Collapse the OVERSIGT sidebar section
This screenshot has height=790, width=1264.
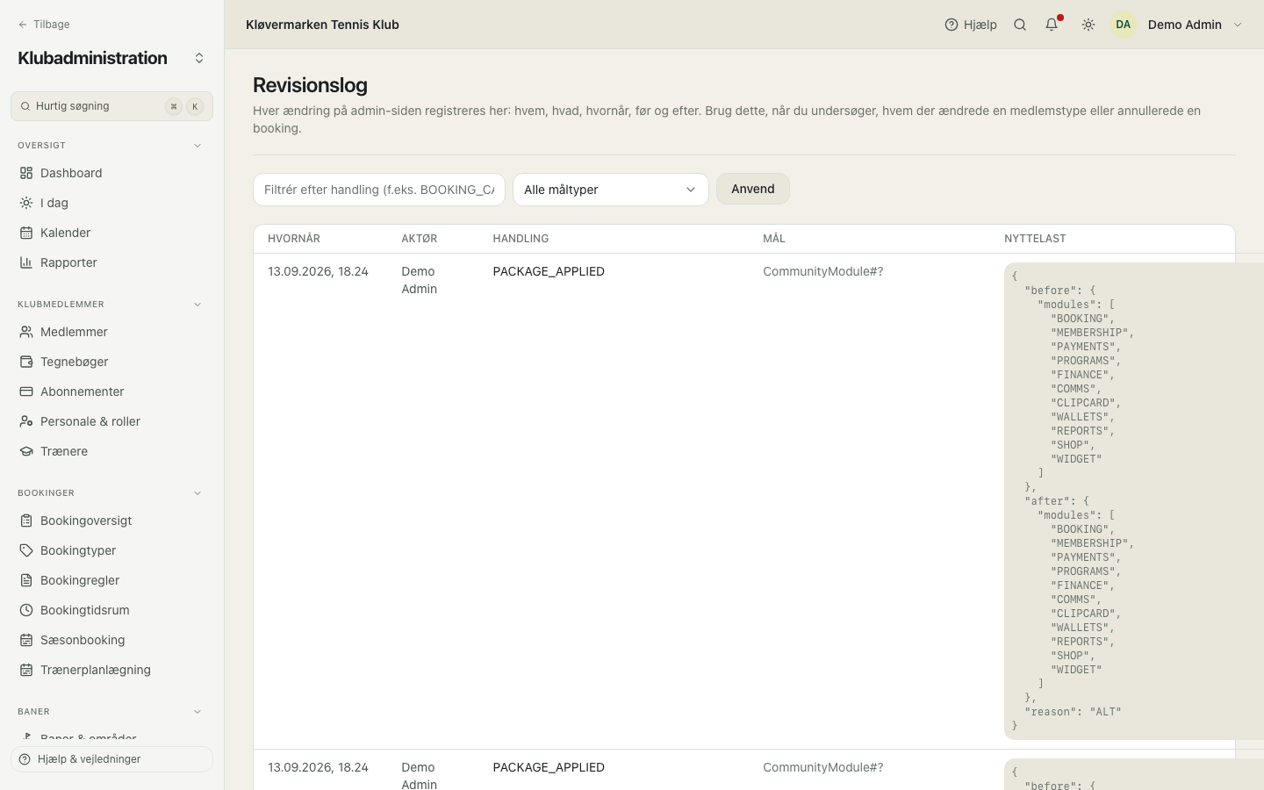tap(197, 146)
